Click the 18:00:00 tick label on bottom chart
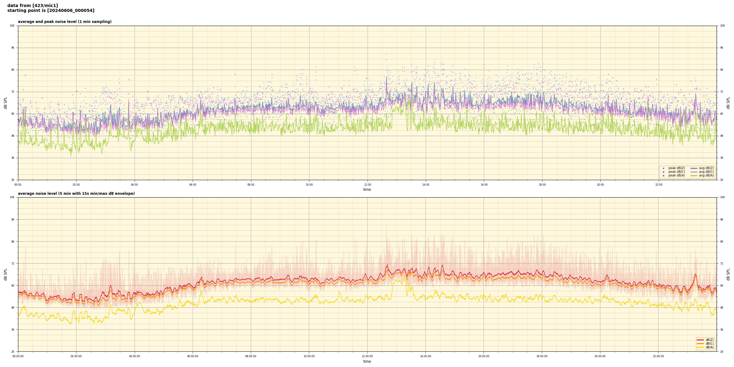Screen dimensions: 734x367 click(542, 356)
